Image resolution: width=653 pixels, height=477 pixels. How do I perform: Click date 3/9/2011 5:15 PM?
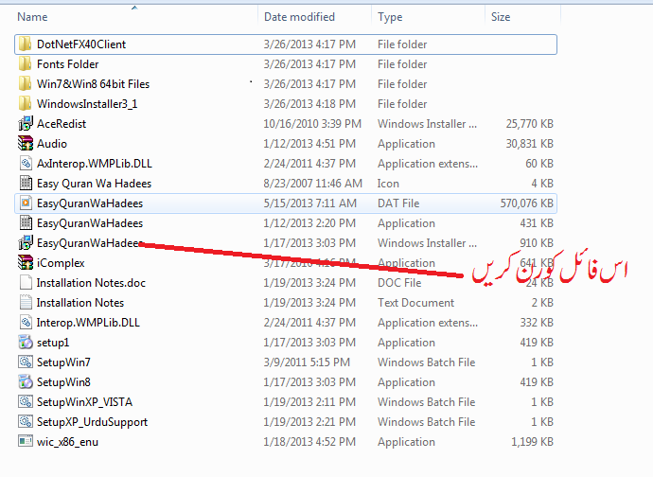tap(306, 362)
